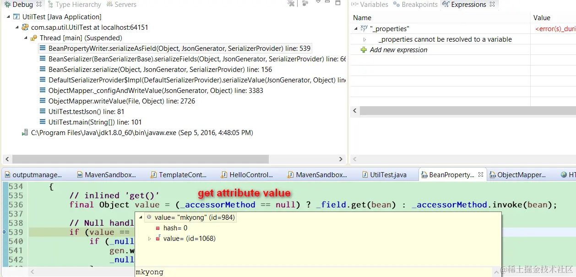576x277 pixels.
Task: Click the Expressions view scroll left arrow
Action: (355, 111)
